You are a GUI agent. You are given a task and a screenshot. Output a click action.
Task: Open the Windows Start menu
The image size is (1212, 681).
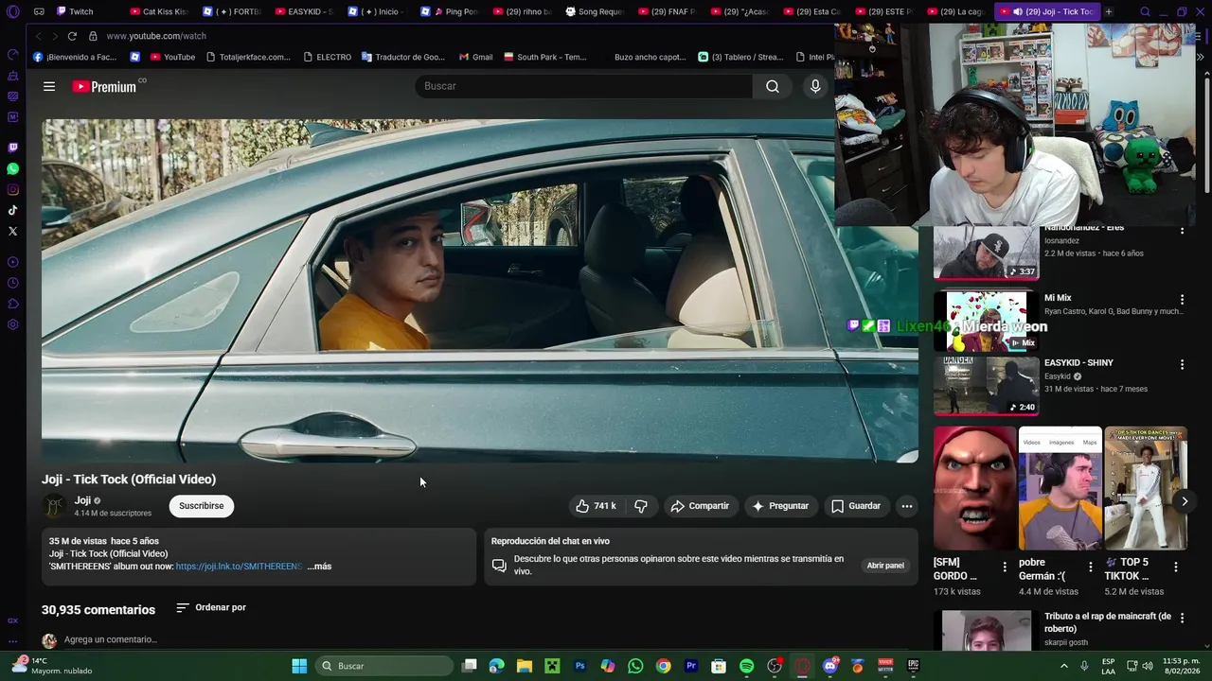click(299, 666)
